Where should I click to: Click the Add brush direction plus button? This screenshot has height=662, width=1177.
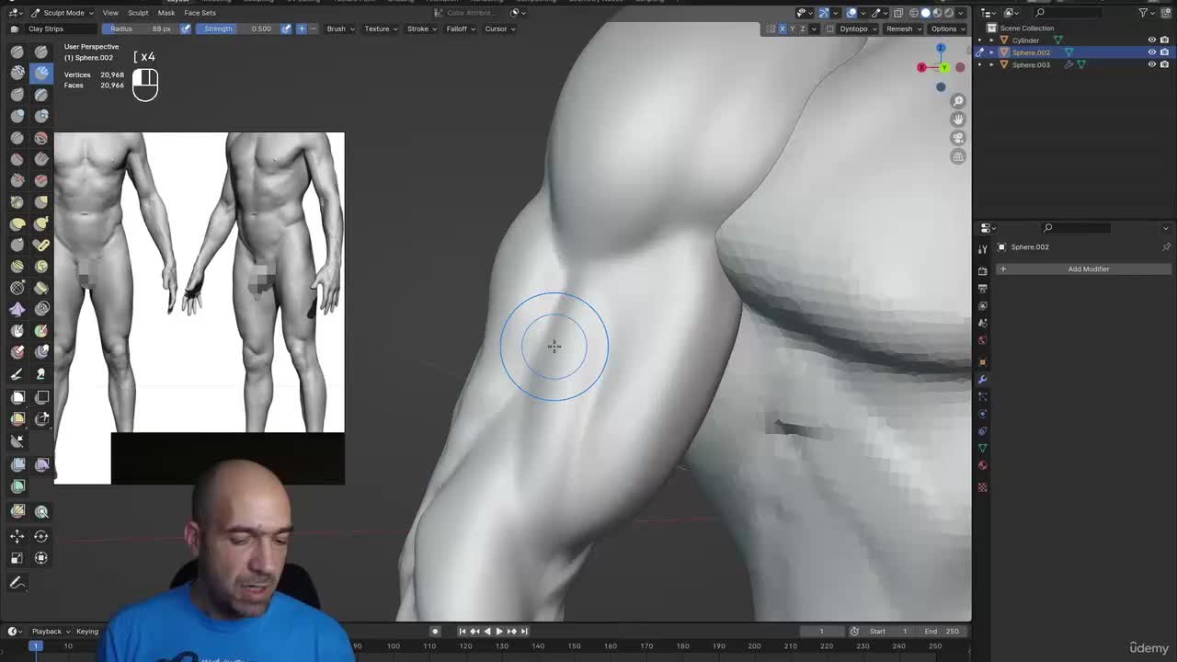click(x=302, y=29)
